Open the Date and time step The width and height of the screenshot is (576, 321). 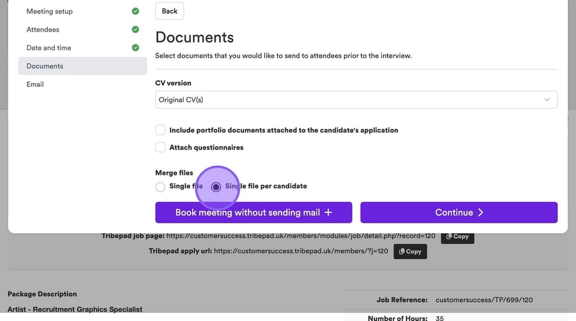[x=49, y=48]
